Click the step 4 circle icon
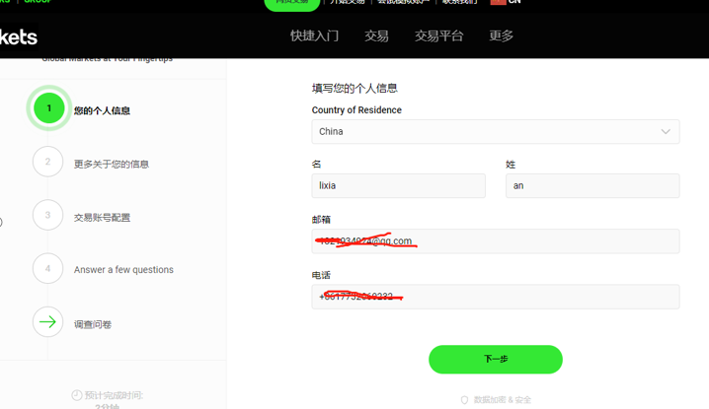The height and width of the screenshot is (409, 709). tap(47, 268)
